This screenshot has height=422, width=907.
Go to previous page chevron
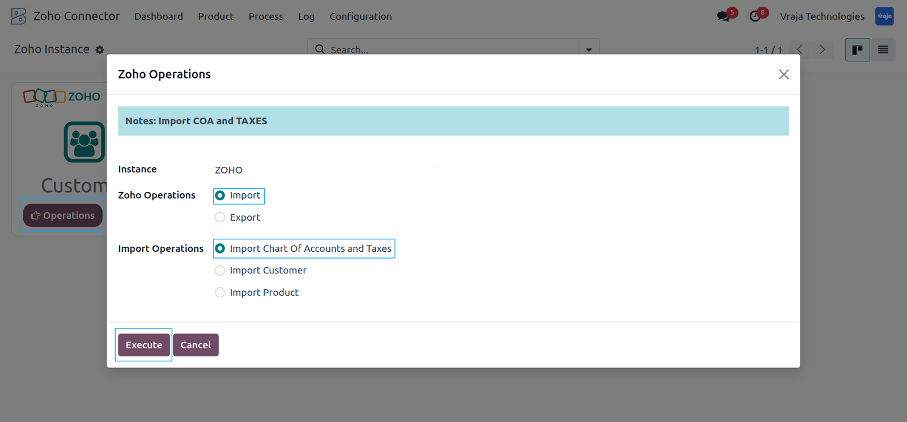click(x=800, y=50)
